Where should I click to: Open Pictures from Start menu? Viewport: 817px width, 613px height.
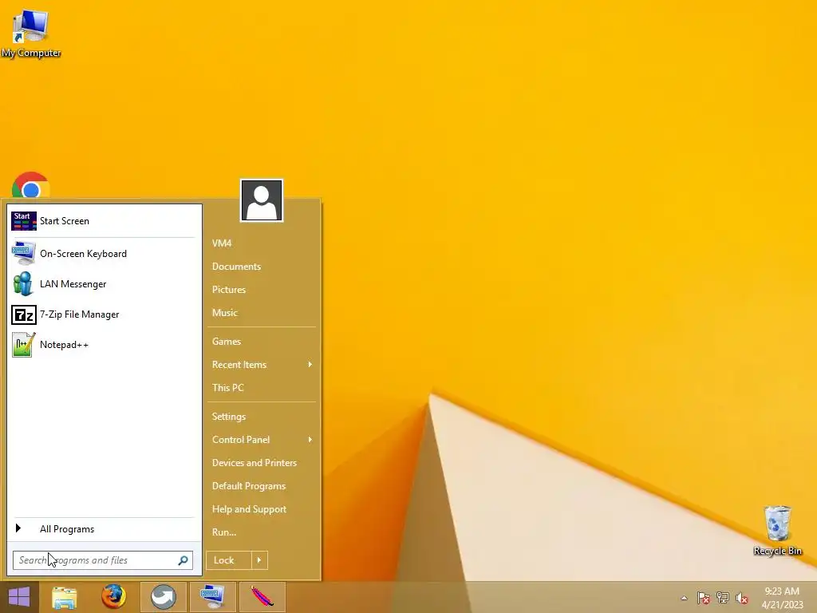(x=262, y=290)
